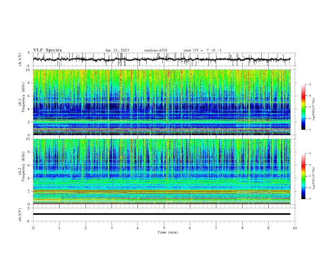Click the "-3" label on ch.1 color bar
Viewport: 332px width, 256px height.
click(309, 84)
